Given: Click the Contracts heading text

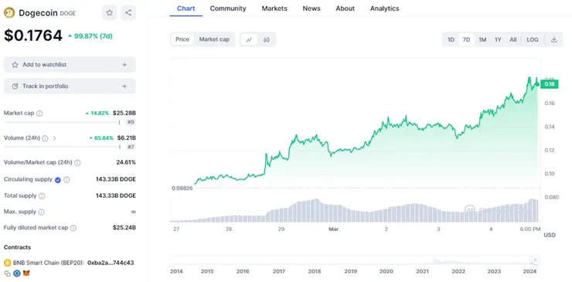Looking at the screenshot, I should coord(17,247).
